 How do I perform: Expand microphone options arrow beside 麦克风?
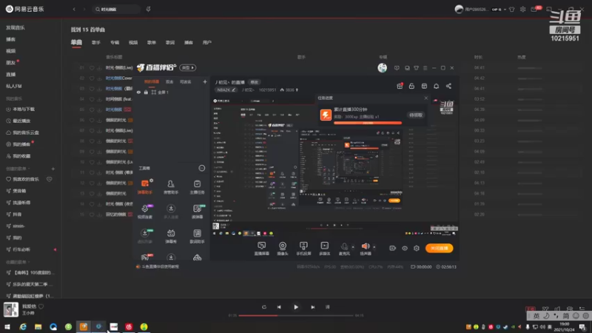pyautogui.click(x=353, y=247)
